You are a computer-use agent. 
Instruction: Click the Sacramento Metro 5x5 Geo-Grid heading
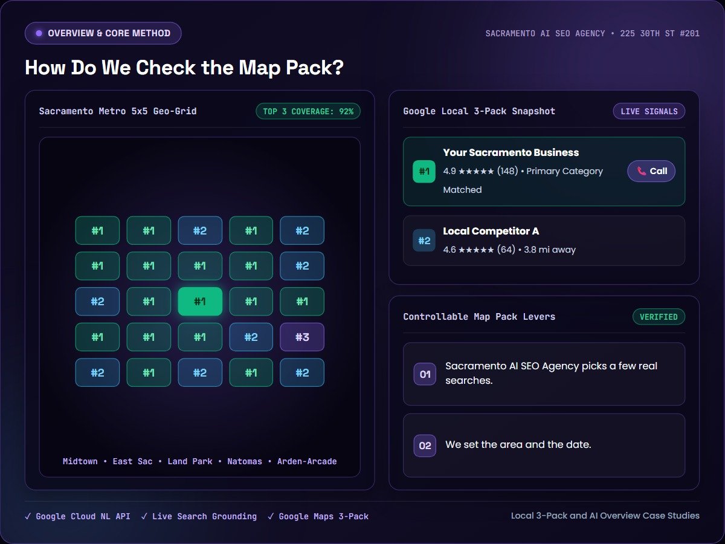[x=118, y=111]
